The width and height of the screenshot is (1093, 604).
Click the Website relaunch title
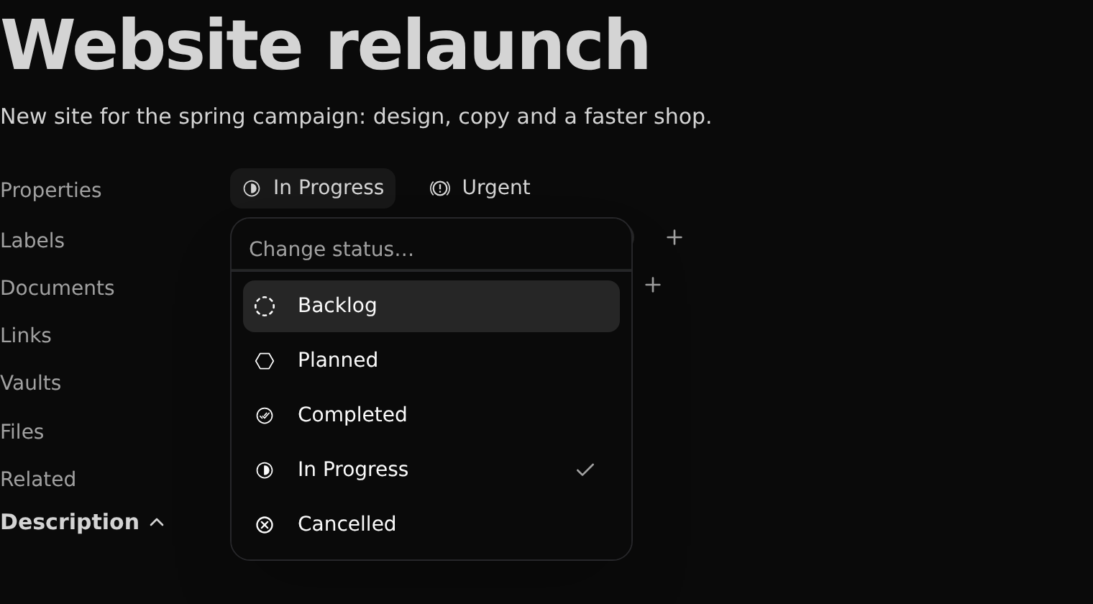coord(325,45)
